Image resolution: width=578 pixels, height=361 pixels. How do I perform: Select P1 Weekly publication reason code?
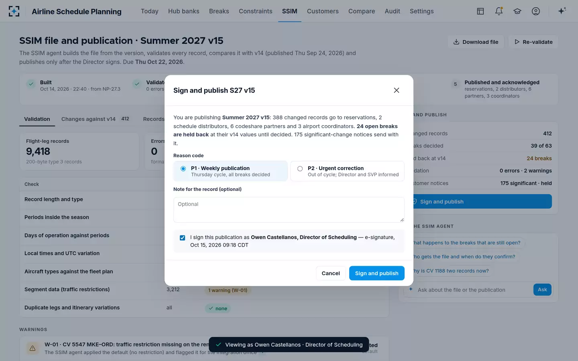coord(230,171)
